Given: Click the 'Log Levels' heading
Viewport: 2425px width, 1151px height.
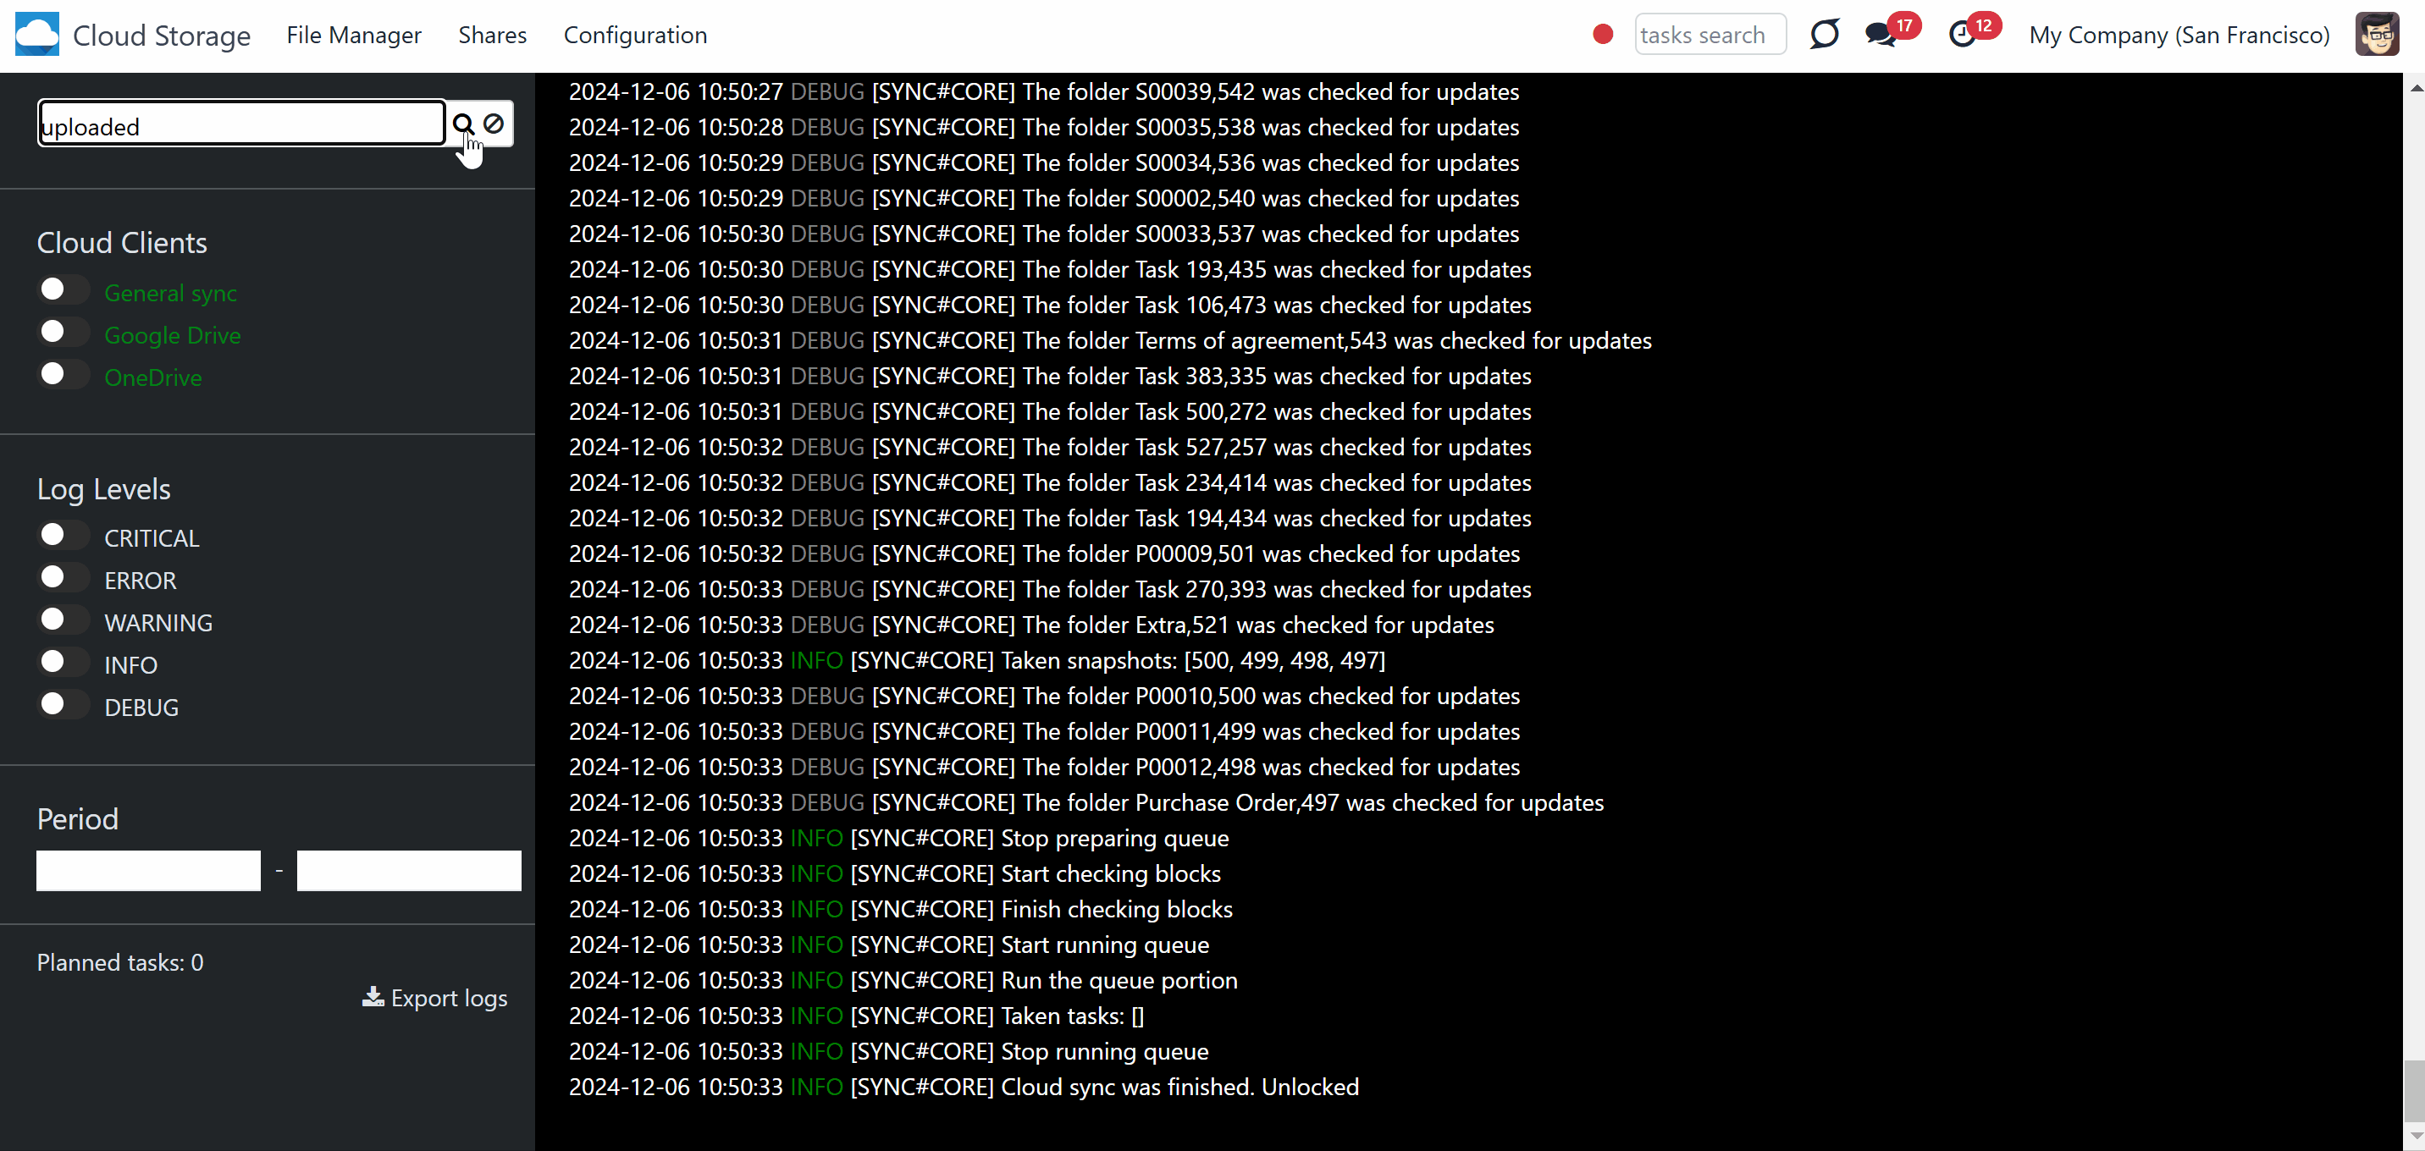Looking at the screenshot, I should pyautogui.click(x=103, y=488).
